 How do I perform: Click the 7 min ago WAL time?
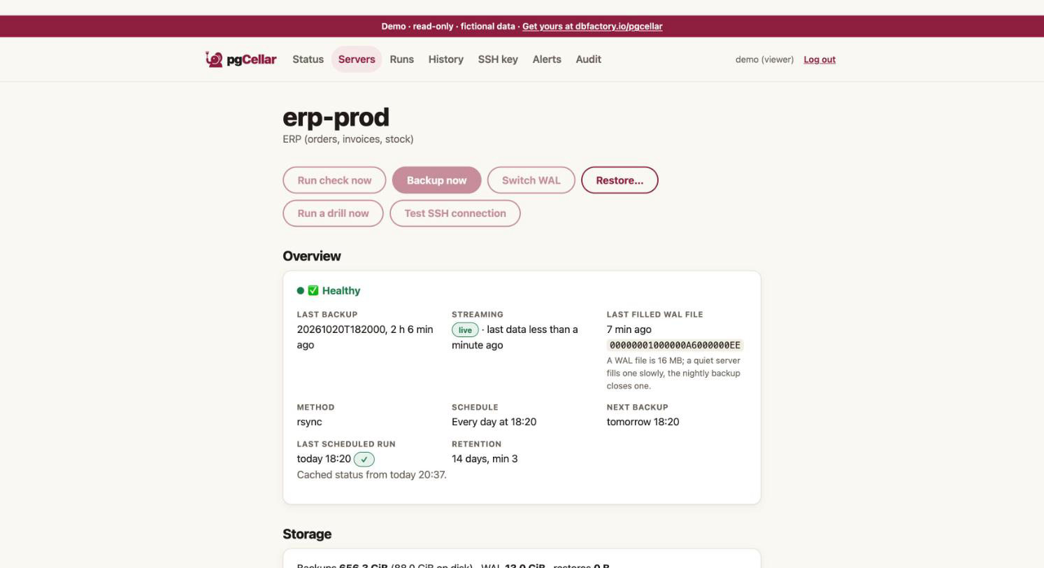coord(629,329)
